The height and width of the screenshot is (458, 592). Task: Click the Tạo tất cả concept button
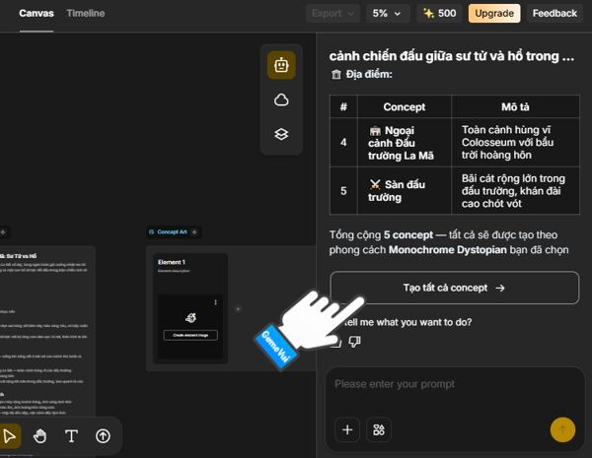coord(454,288)
